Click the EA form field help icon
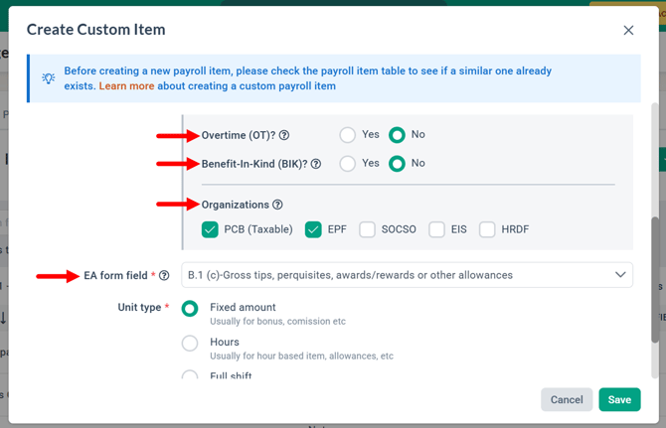Screen dimensions: 666x428 pyautogui.click(x=164, y=276)
